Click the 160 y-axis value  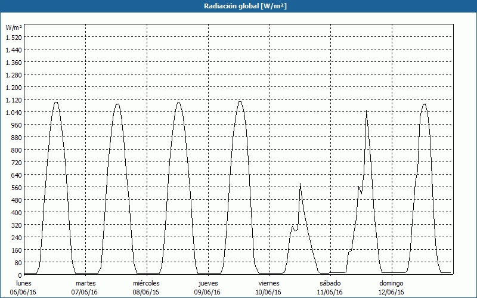(17, 250)
